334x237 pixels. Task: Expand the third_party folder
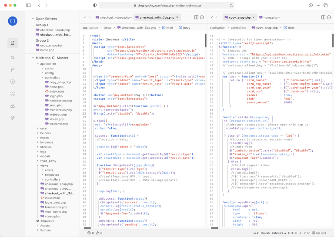point(37,161)
